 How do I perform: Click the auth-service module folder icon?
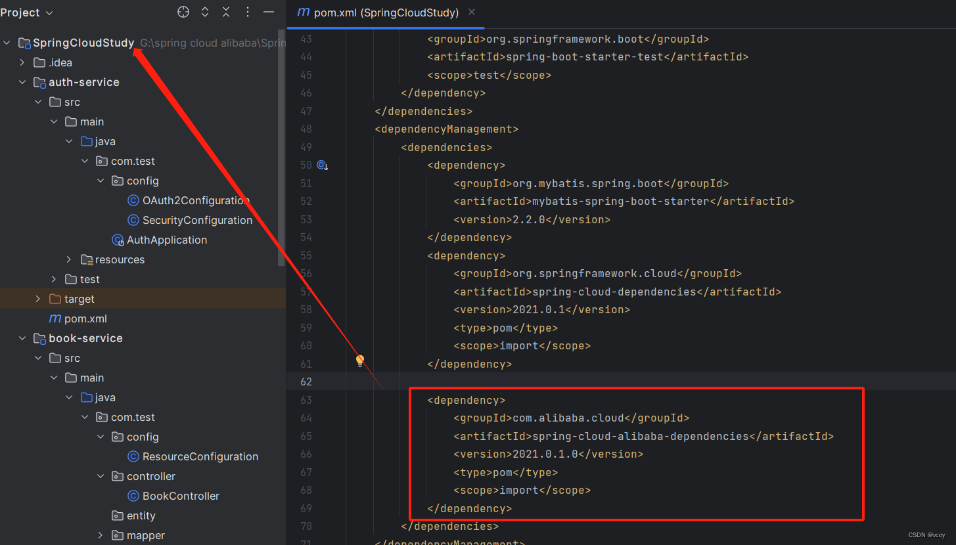tap(39, 82)
